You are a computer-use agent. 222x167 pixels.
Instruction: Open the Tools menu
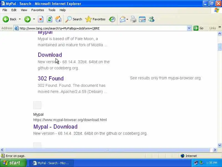[52, 10]
